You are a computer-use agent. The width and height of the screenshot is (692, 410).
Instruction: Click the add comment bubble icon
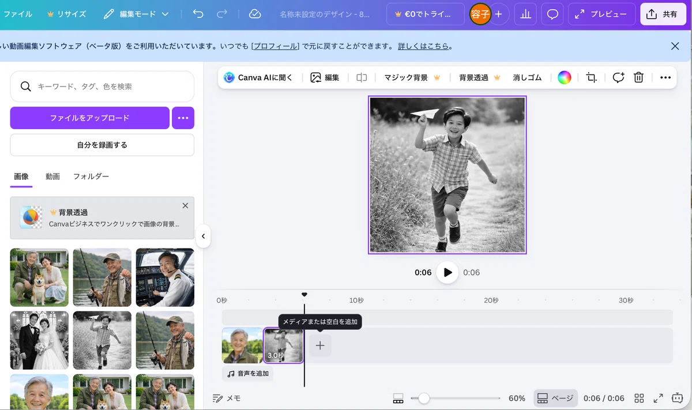(618, 77)
